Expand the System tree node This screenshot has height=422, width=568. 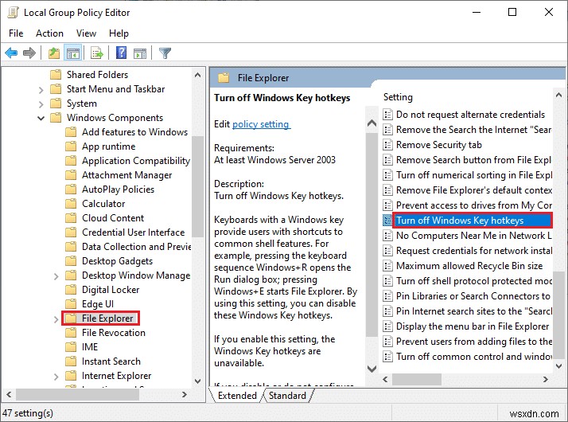[41, 104]
